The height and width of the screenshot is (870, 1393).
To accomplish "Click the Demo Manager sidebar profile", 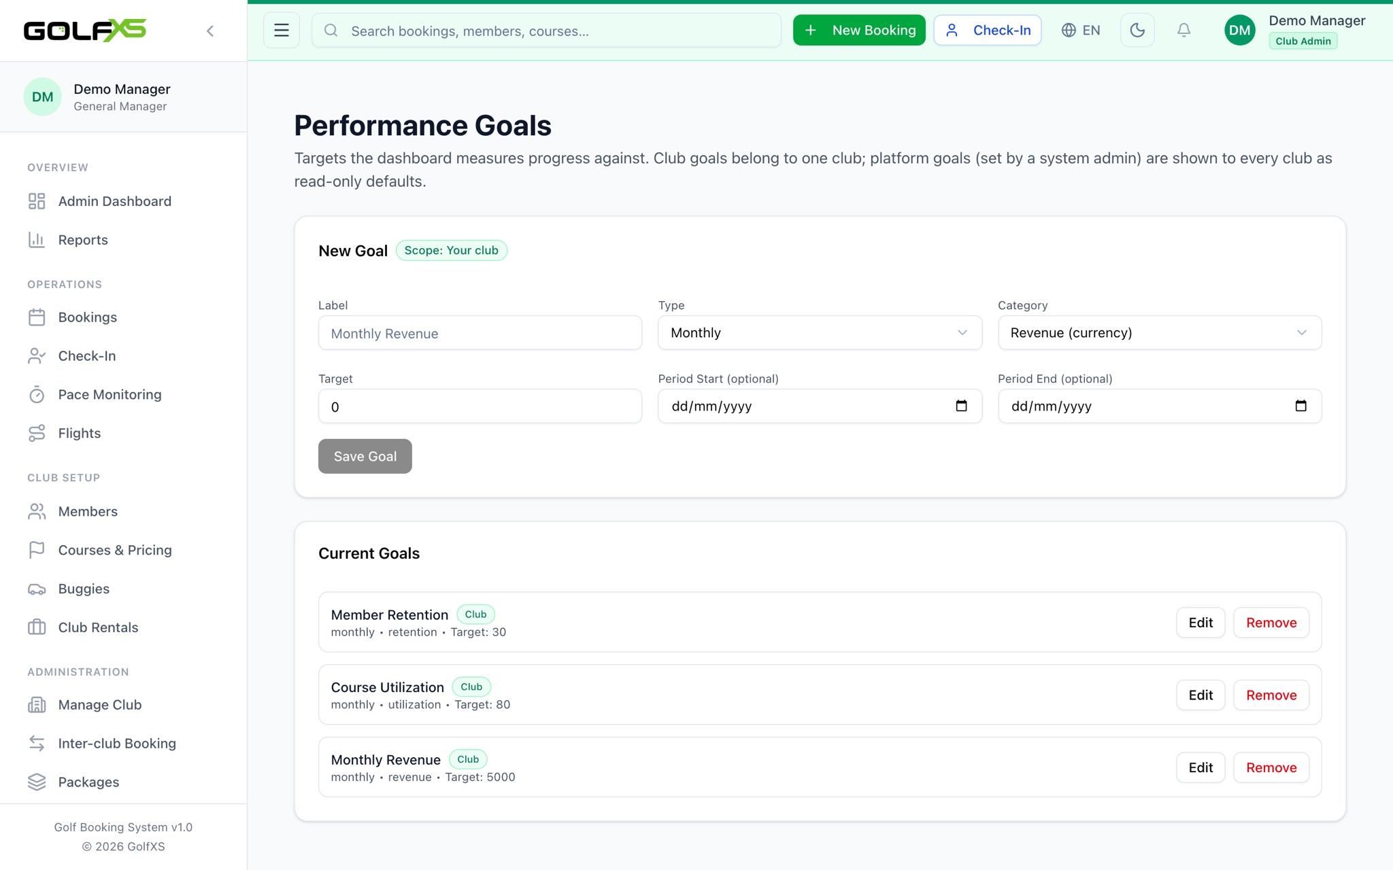I will (x=123, y=97).
